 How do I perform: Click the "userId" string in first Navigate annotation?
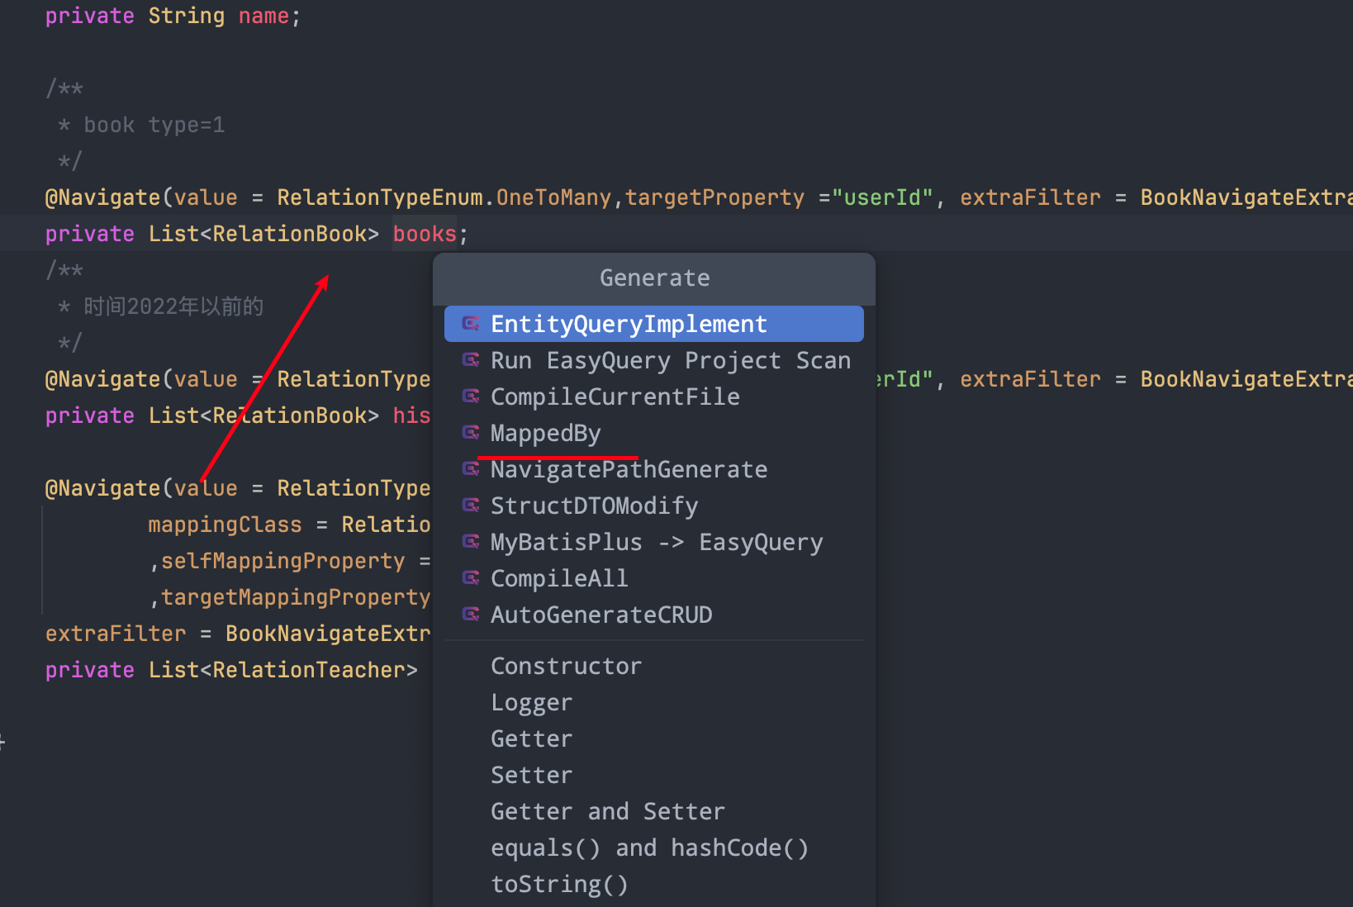pos(881,197)
